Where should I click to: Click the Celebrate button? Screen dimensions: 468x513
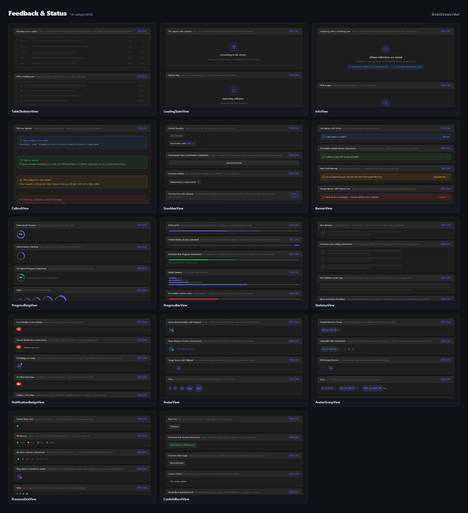pos(174,427)
